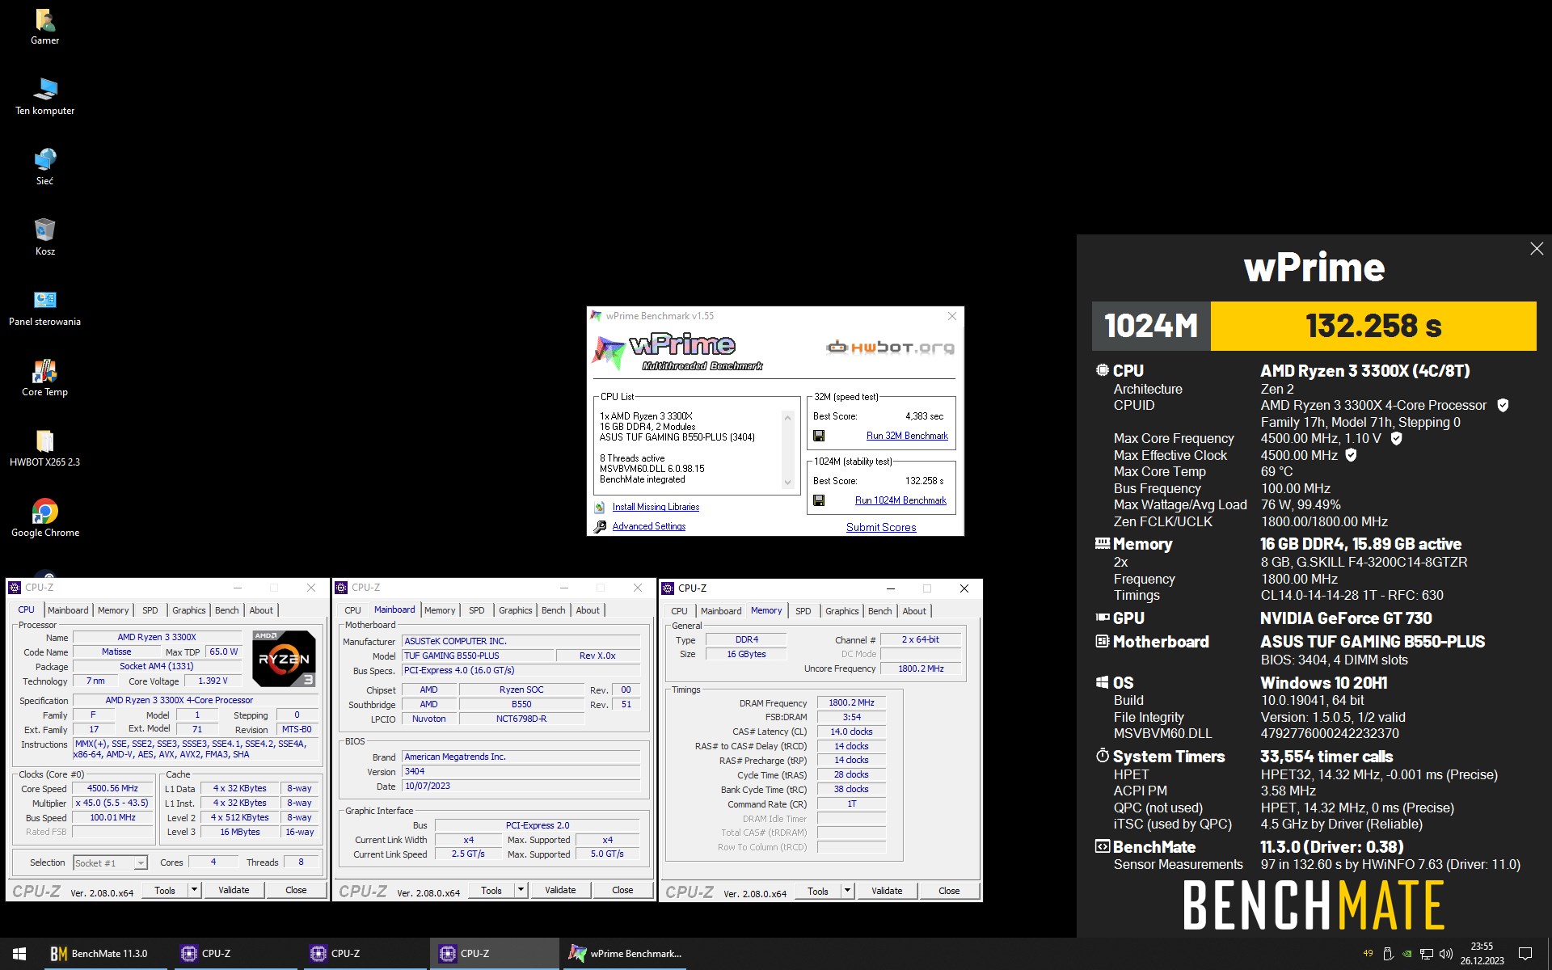This screenshot has height=970, width=1552.
Task: Click the 132.258 s score banner
Action: pyautogui.click(x=1373, y=326)
